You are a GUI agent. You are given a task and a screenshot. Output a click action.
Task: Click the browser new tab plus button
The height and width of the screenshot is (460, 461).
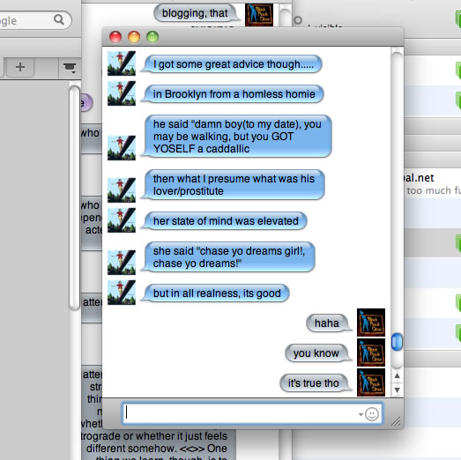20,67
